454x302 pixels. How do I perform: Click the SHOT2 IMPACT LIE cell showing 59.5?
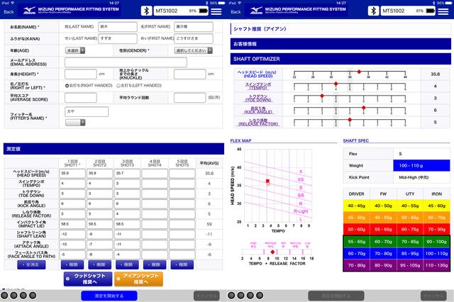pos(99,224)
